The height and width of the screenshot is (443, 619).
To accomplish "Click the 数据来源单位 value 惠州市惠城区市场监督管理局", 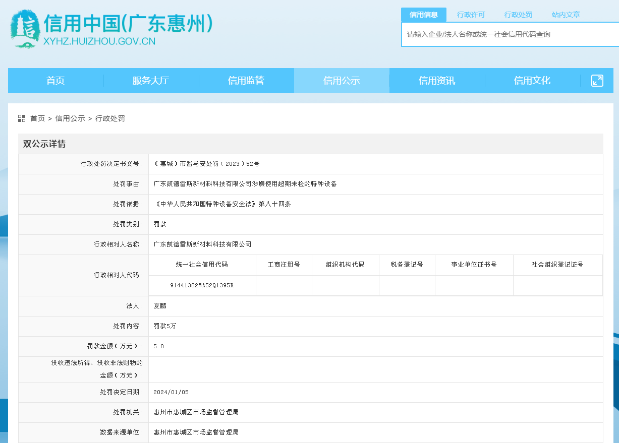I will tap(196, 432).
